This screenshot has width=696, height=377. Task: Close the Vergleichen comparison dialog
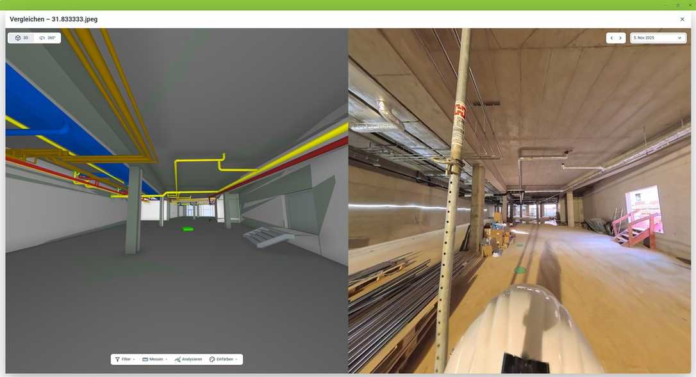pos(683,19)
